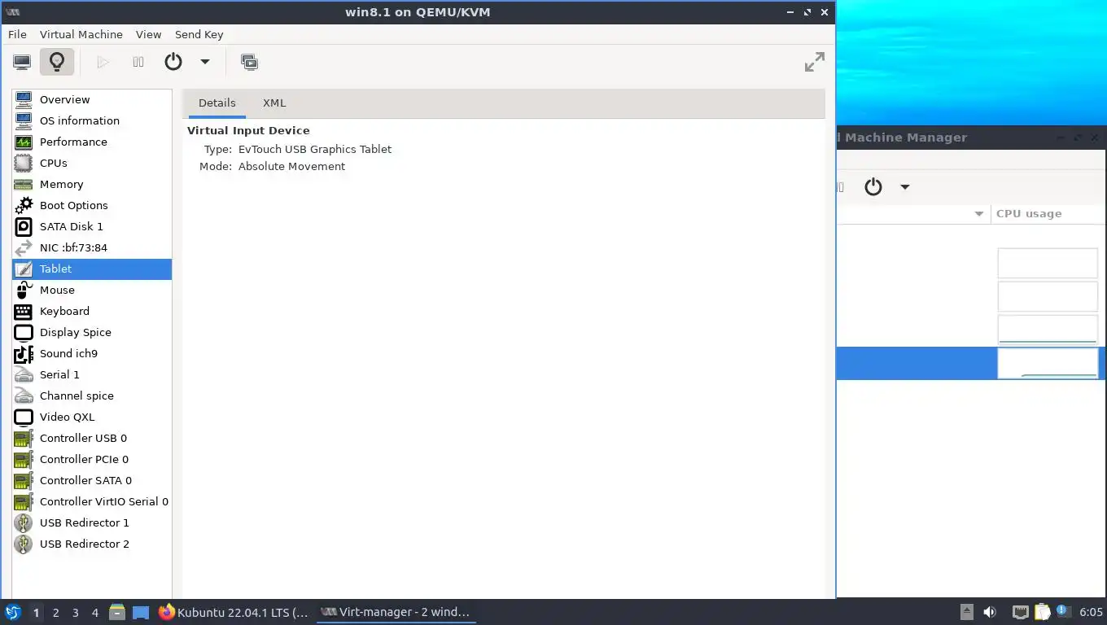This screenshot has width=1107, height=625.
Task: Select the Performance entry
Action: (x=92, y=142)
